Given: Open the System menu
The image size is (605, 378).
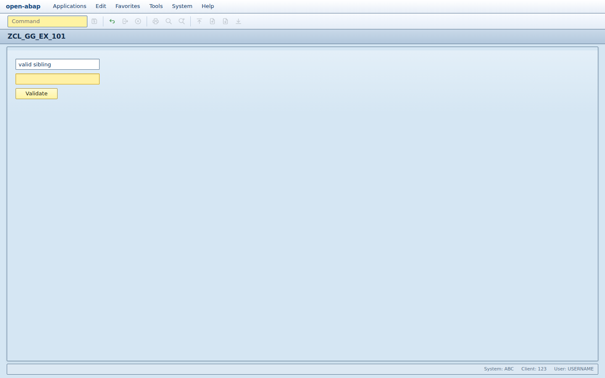Looking at the screenshot, I should (x=182, y=6).
